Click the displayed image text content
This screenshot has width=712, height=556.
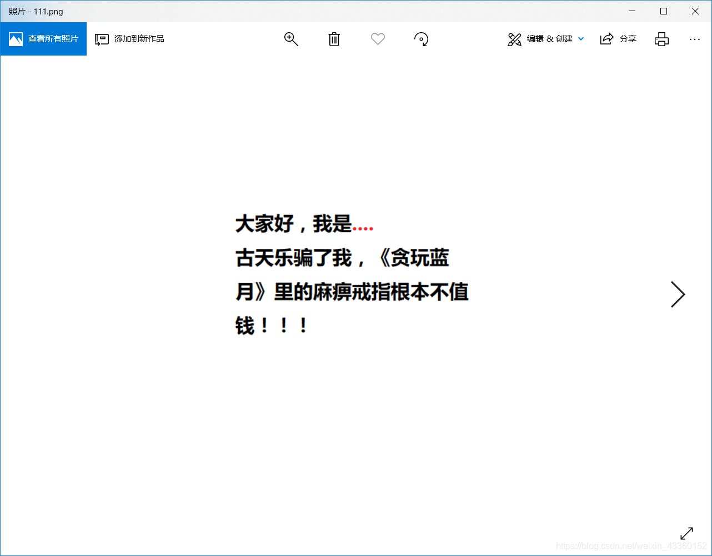(x=352, y=275)
